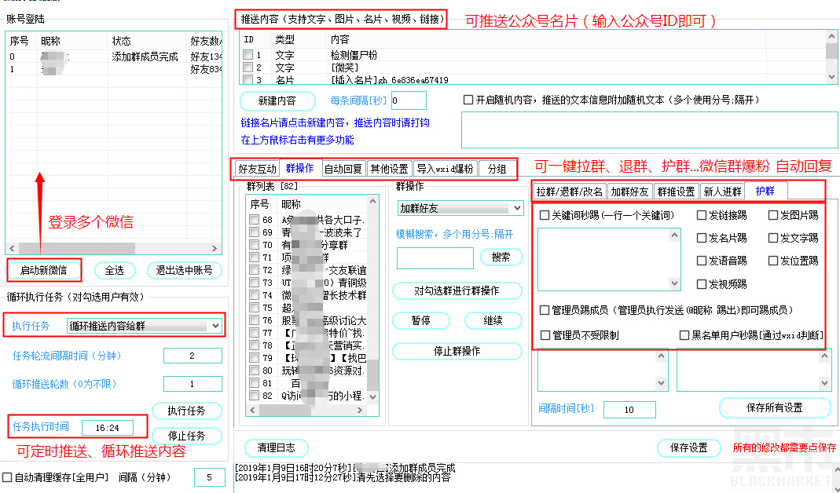This screenshot has width=840, height=493.
Task: Click the 清理日志 button
Action: tap(277, 448)
